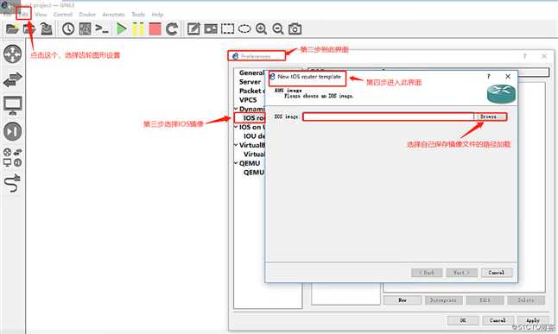Click Back in the template wizard
The image size is (558, 334).
[x=427, y=273]
